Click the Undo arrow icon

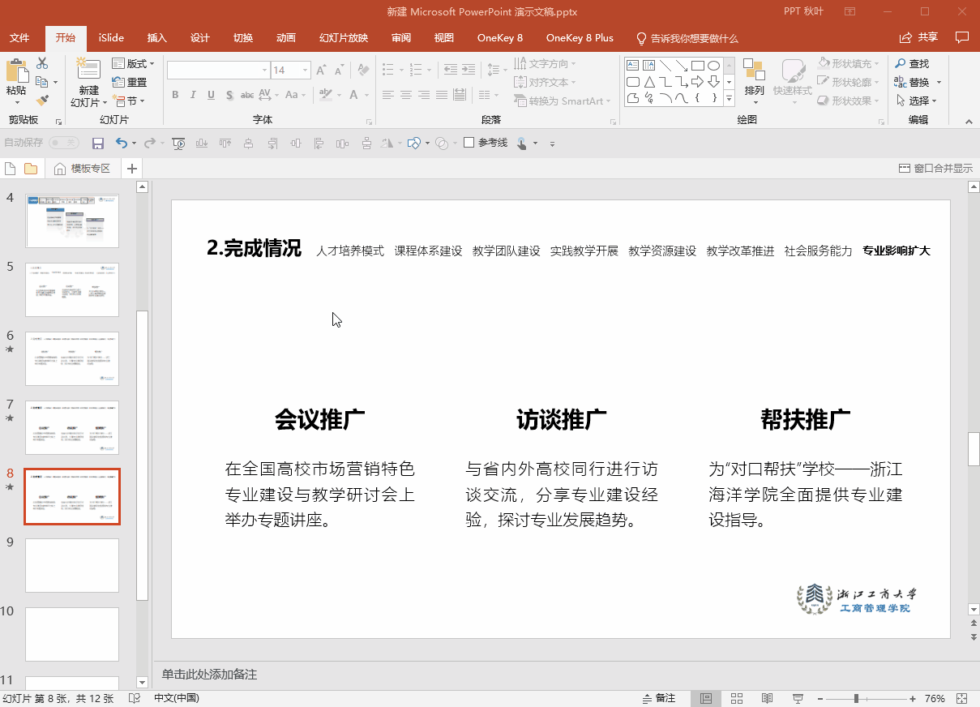[x=122, y=144]
